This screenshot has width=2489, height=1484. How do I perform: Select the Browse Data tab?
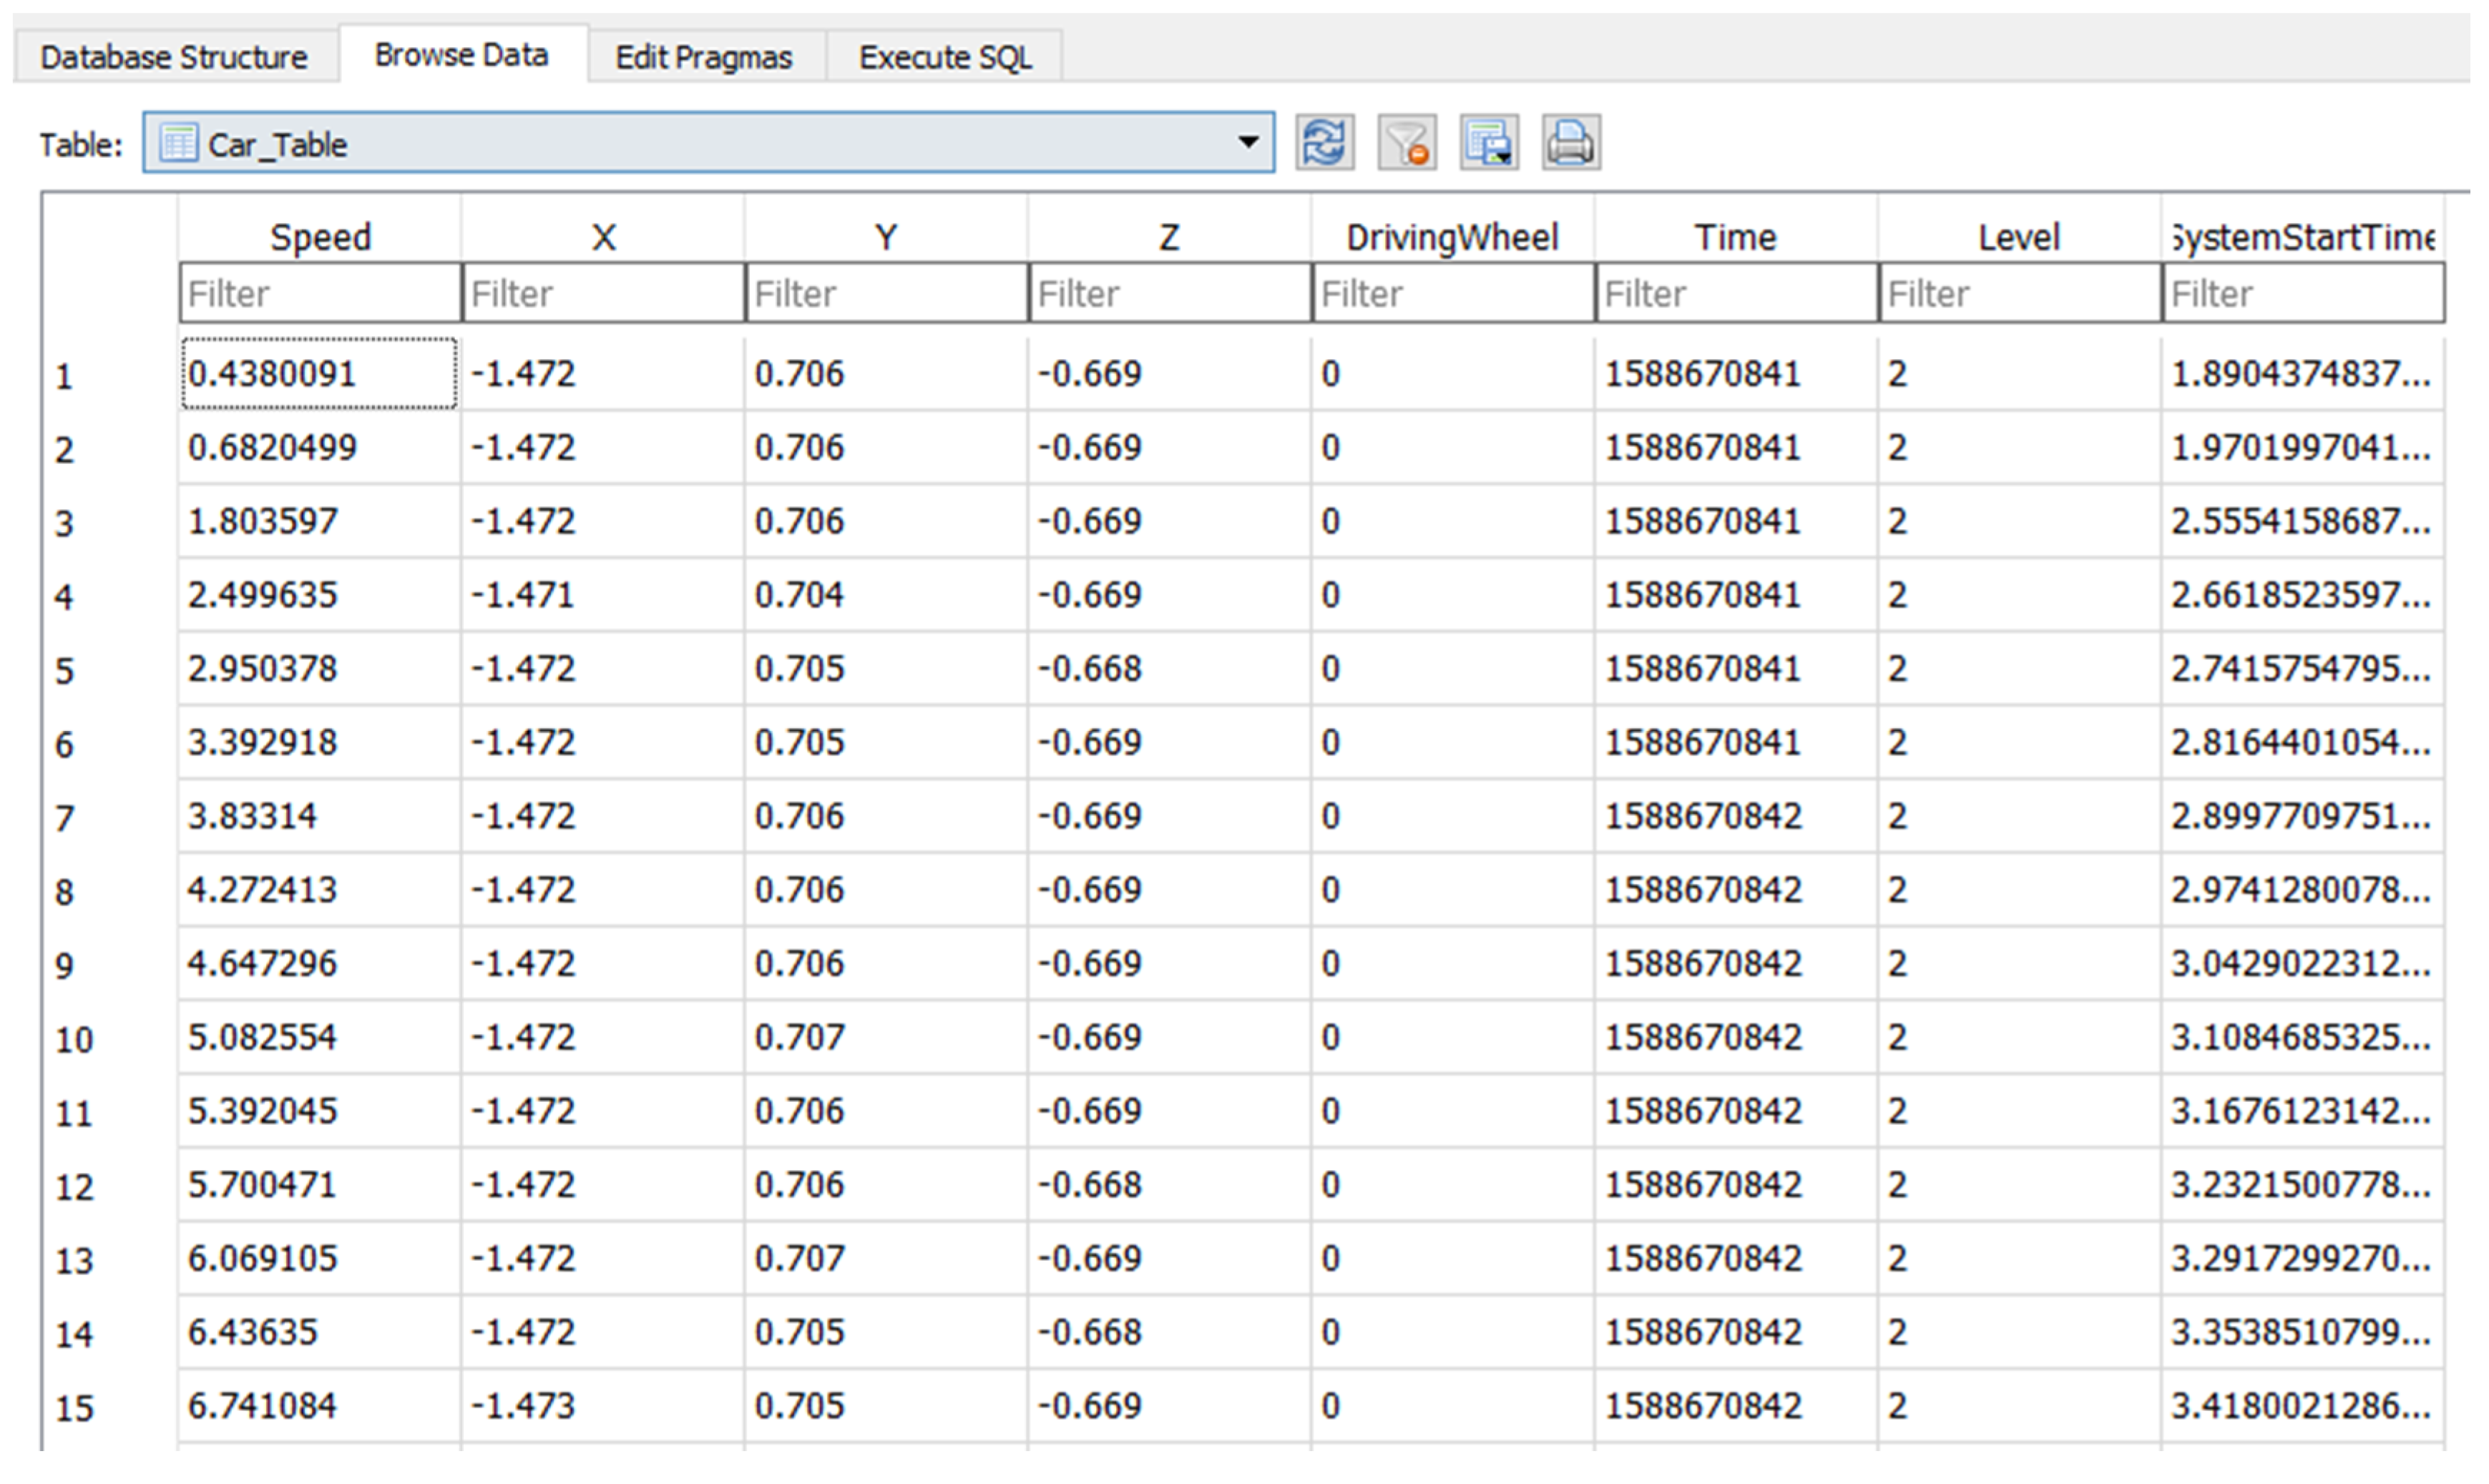[x=461, y=55]
